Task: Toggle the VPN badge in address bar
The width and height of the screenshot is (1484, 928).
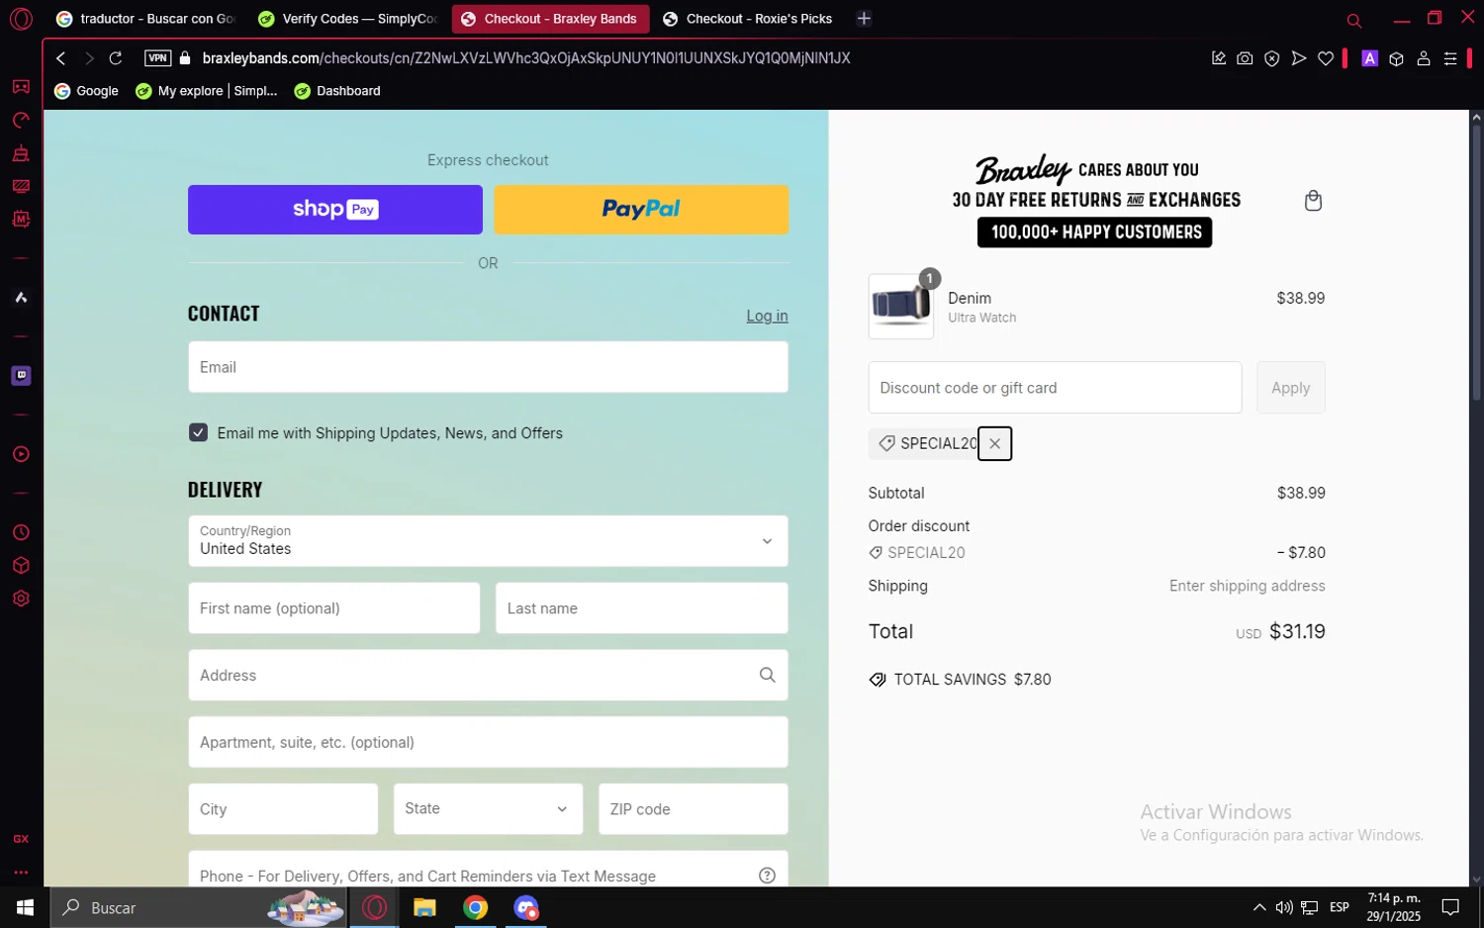Action: 157,58
